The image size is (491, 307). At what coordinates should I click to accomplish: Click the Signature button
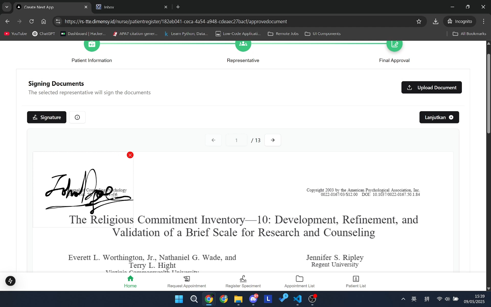tap(47, 117)
